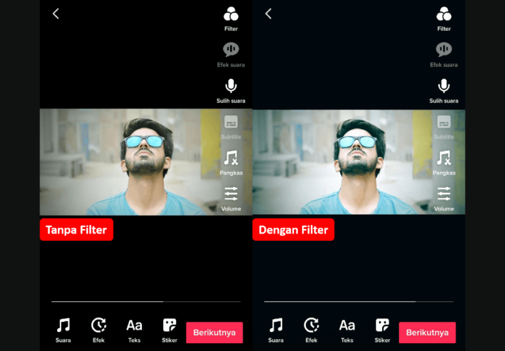Screen dimensions: 505x351
Task: Tap Pangkas trim icon on left screen
Action: [231, 163]
